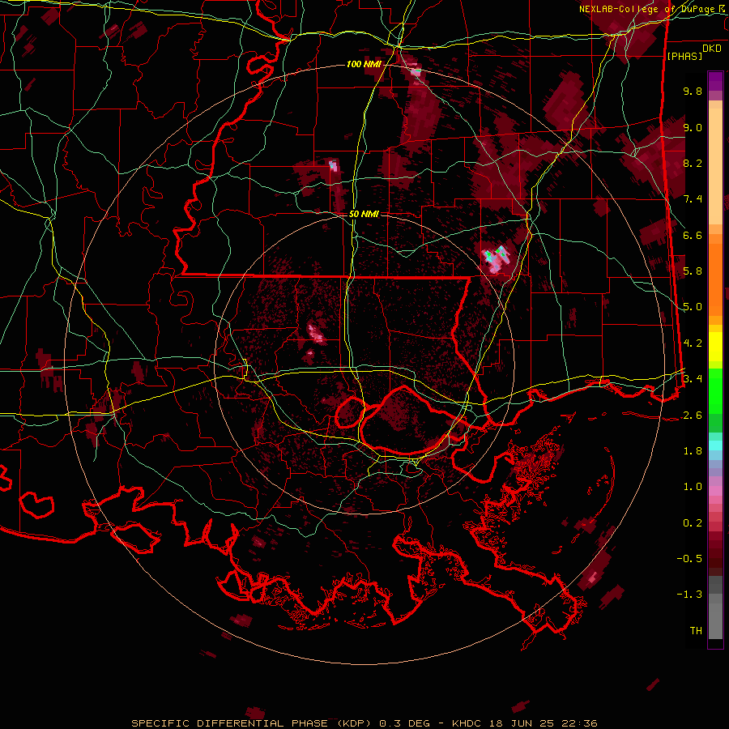
Task: Pick the purple top band of color bar
Action: point(715,81)
